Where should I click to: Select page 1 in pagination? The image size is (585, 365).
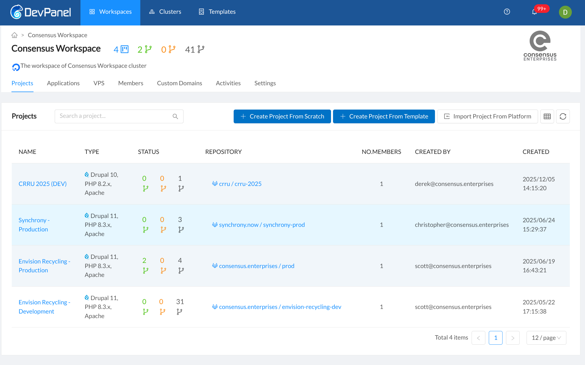click(x=495, y=338)
